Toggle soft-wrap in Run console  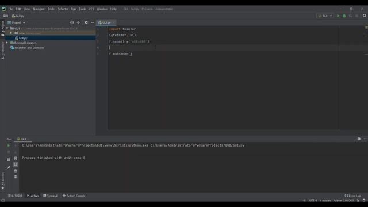pos(16,159)
